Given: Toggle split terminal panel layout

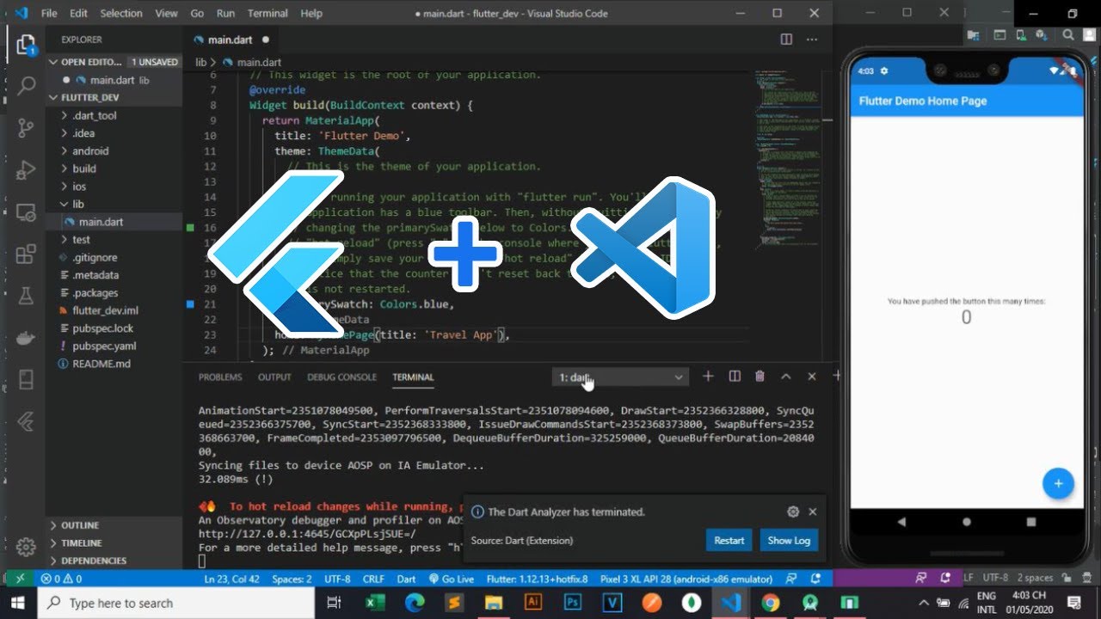Looking at the screenshot, I should point(735,377).
